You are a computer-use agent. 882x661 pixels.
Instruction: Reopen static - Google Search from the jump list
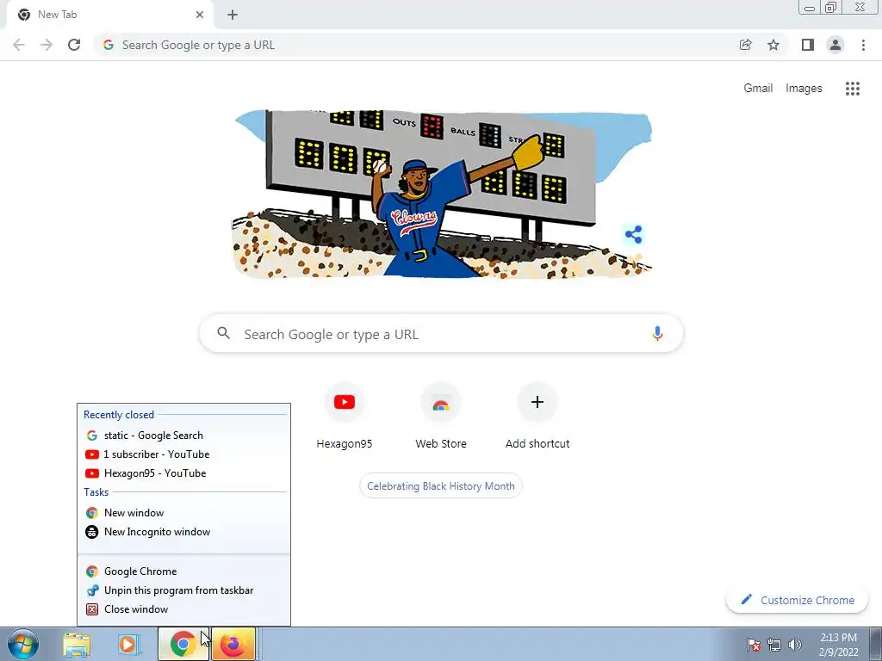[184, 436]
